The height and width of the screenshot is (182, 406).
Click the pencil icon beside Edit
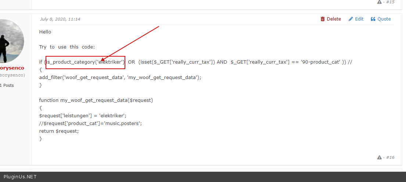(351, 19)
